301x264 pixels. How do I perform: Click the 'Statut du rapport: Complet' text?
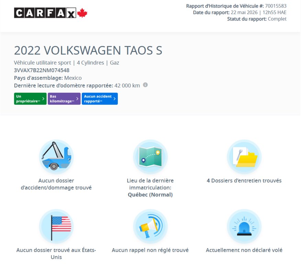pos(257,19)
